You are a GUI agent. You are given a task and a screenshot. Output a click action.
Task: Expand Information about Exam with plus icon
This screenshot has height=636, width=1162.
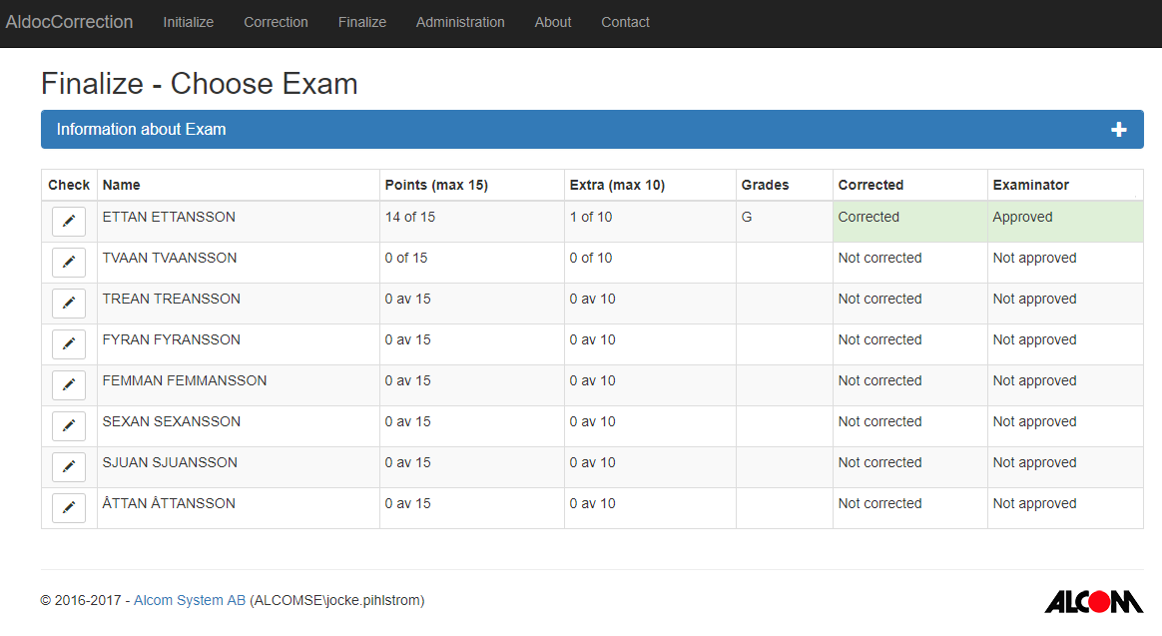(x=1119, y=130)
